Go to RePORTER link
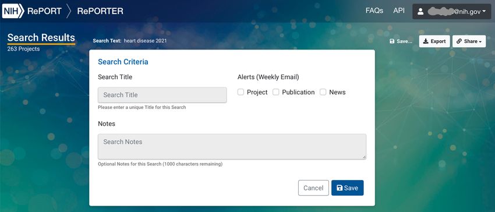 point(100,11)
